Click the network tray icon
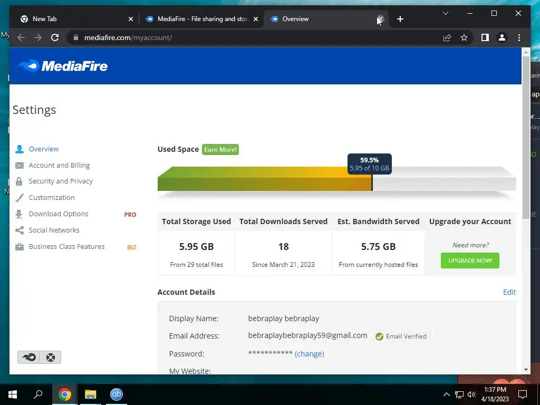Image resolution: width=540 pixels, height=405 pixels. (x=459, y=394)
